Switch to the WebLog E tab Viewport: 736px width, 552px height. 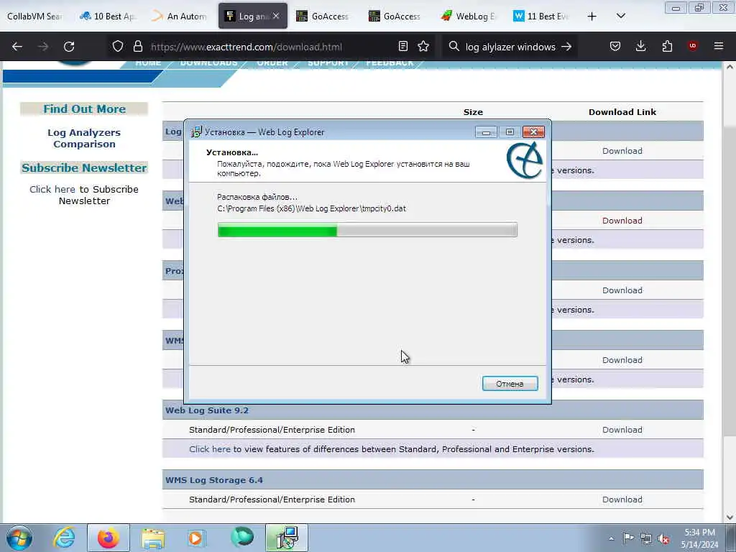pyautogui.click(x=469, y=16)
